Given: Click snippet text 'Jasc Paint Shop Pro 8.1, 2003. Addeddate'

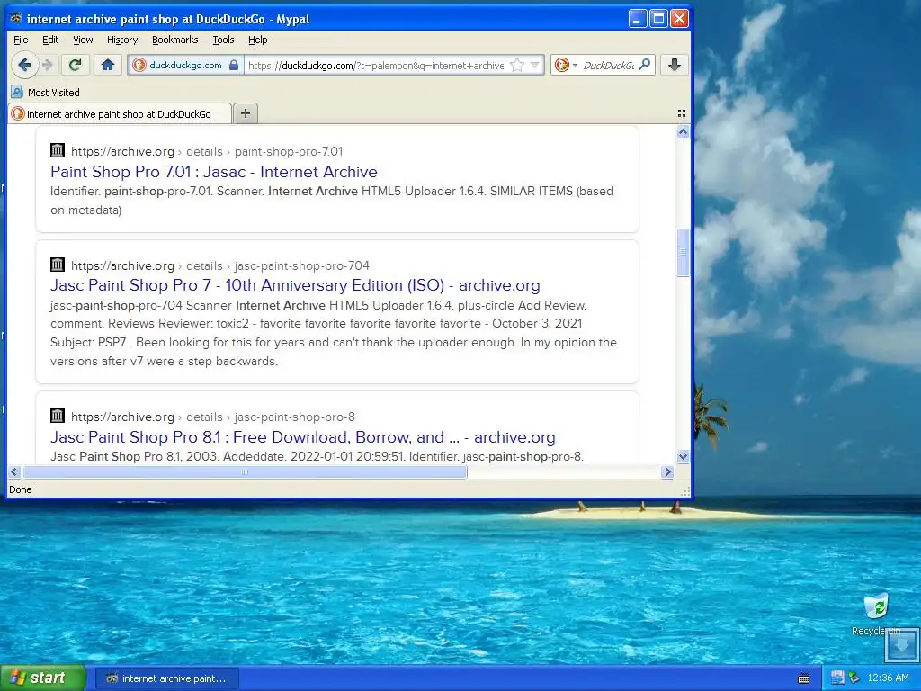Looking at the screenshot, I should tap(167, 456).
